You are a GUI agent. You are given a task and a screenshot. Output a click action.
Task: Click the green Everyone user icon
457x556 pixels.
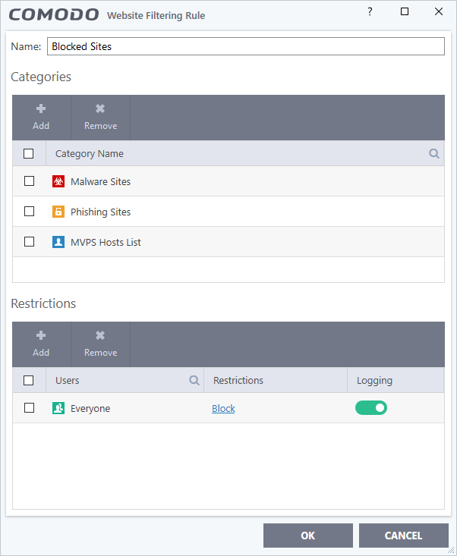pos(58,409)
